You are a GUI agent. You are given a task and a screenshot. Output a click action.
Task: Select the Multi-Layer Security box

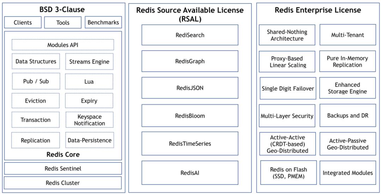pos(287,116)
